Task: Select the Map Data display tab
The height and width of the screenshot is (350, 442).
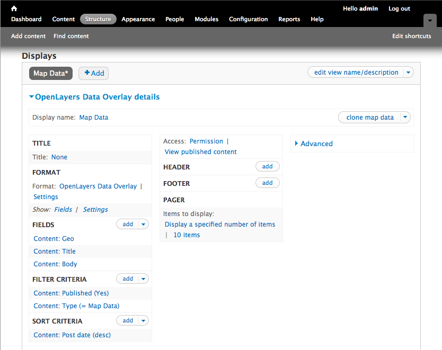Action: point(51,73)
